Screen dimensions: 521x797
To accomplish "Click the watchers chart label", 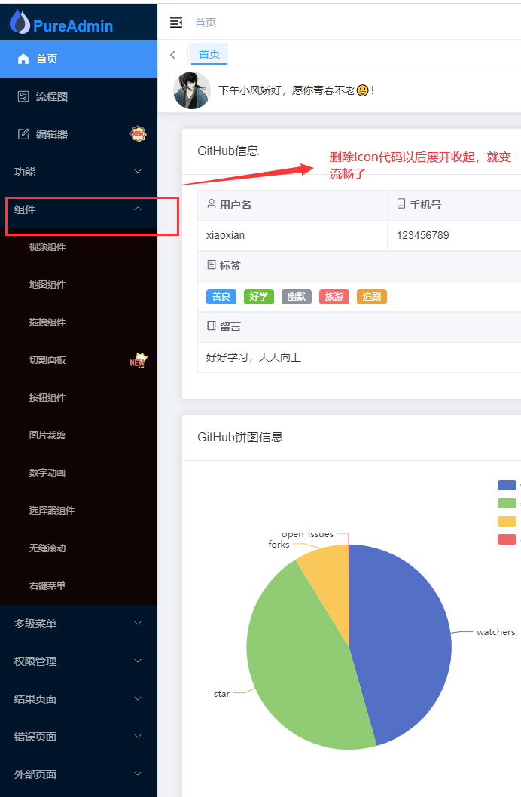I will [495, 632].
